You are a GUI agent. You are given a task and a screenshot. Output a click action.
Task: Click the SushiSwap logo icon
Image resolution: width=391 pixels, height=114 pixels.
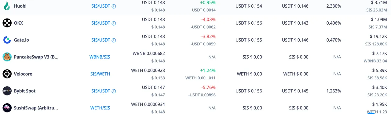(x=7, y=108)
